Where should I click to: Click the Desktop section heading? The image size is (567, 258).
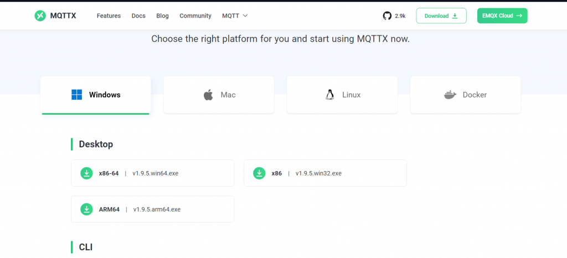(x=96, y=144)
